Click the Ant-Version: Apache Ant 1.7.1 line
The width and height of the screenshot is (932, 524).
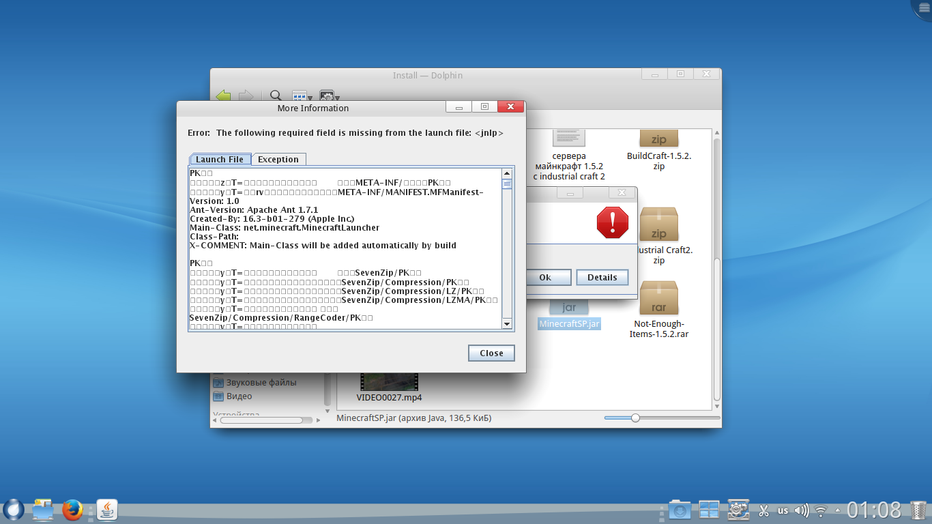(x=254, y=209)
